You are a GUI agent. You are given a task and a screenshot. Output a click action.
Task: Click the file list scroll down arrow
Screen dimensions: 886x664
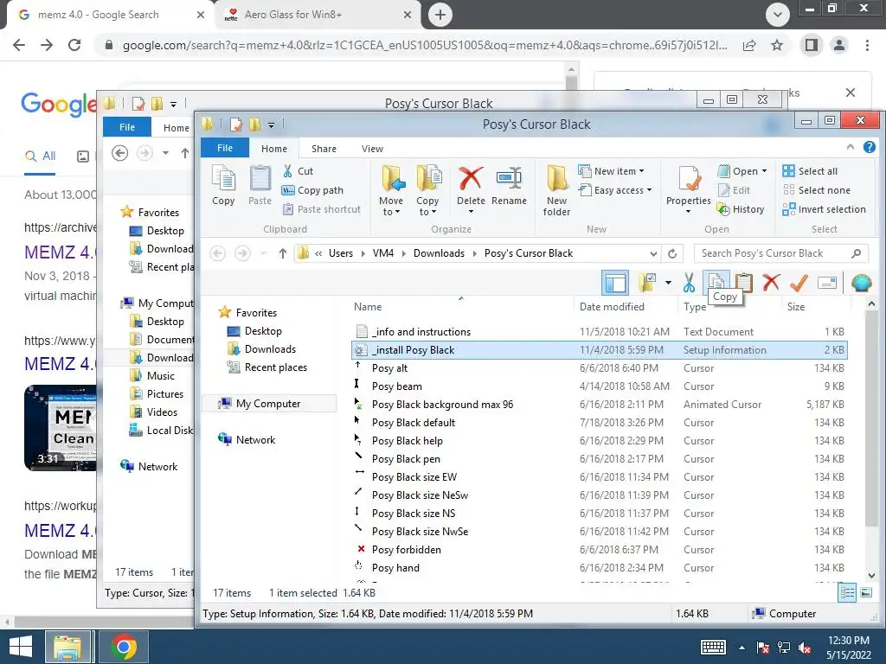871,576
